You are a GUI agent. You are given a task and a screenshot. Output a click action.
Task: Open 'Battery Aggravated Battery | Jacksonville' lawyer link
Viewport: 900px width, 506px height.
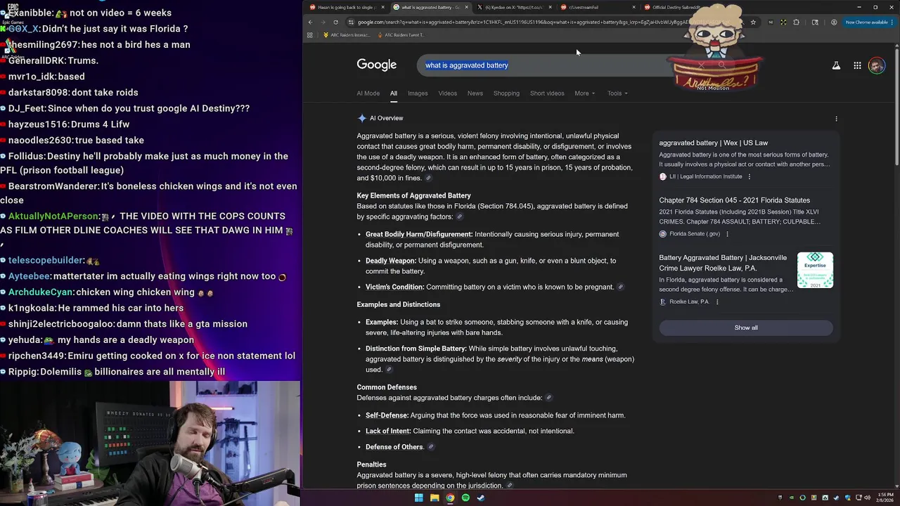pos(723,263)
